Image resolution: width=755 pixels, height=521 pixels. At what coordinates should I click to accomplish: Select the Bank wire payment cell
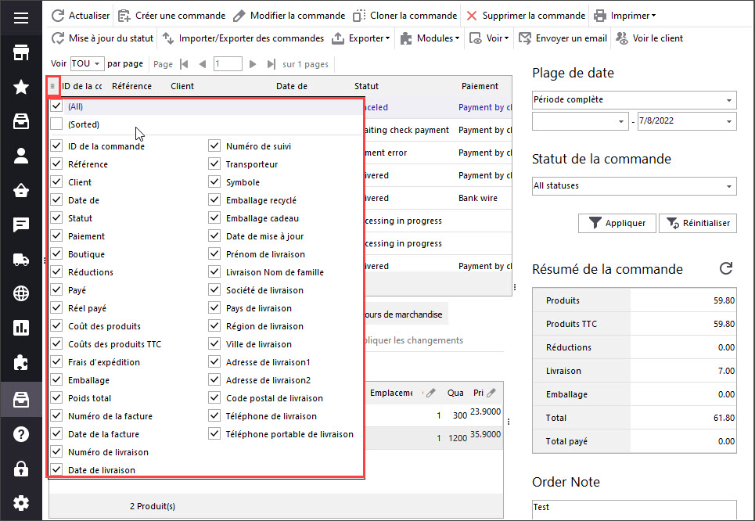pyautogui.click(x=478, y=198)
